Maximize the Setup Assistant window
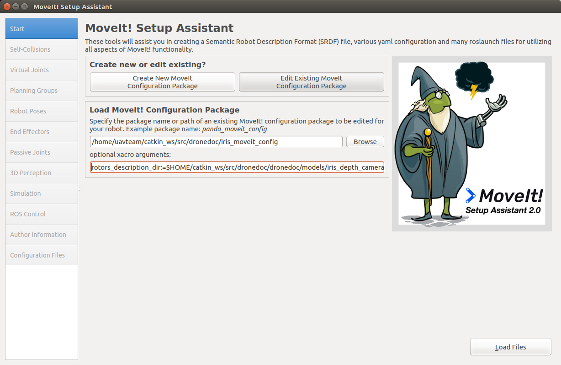 24,6
